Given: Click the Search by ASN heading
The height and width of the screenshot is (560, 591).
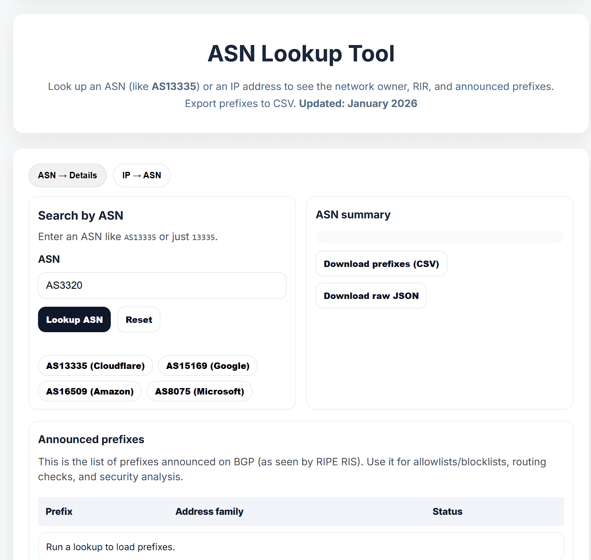Looking at the screenshot, I should pos(80,215).
